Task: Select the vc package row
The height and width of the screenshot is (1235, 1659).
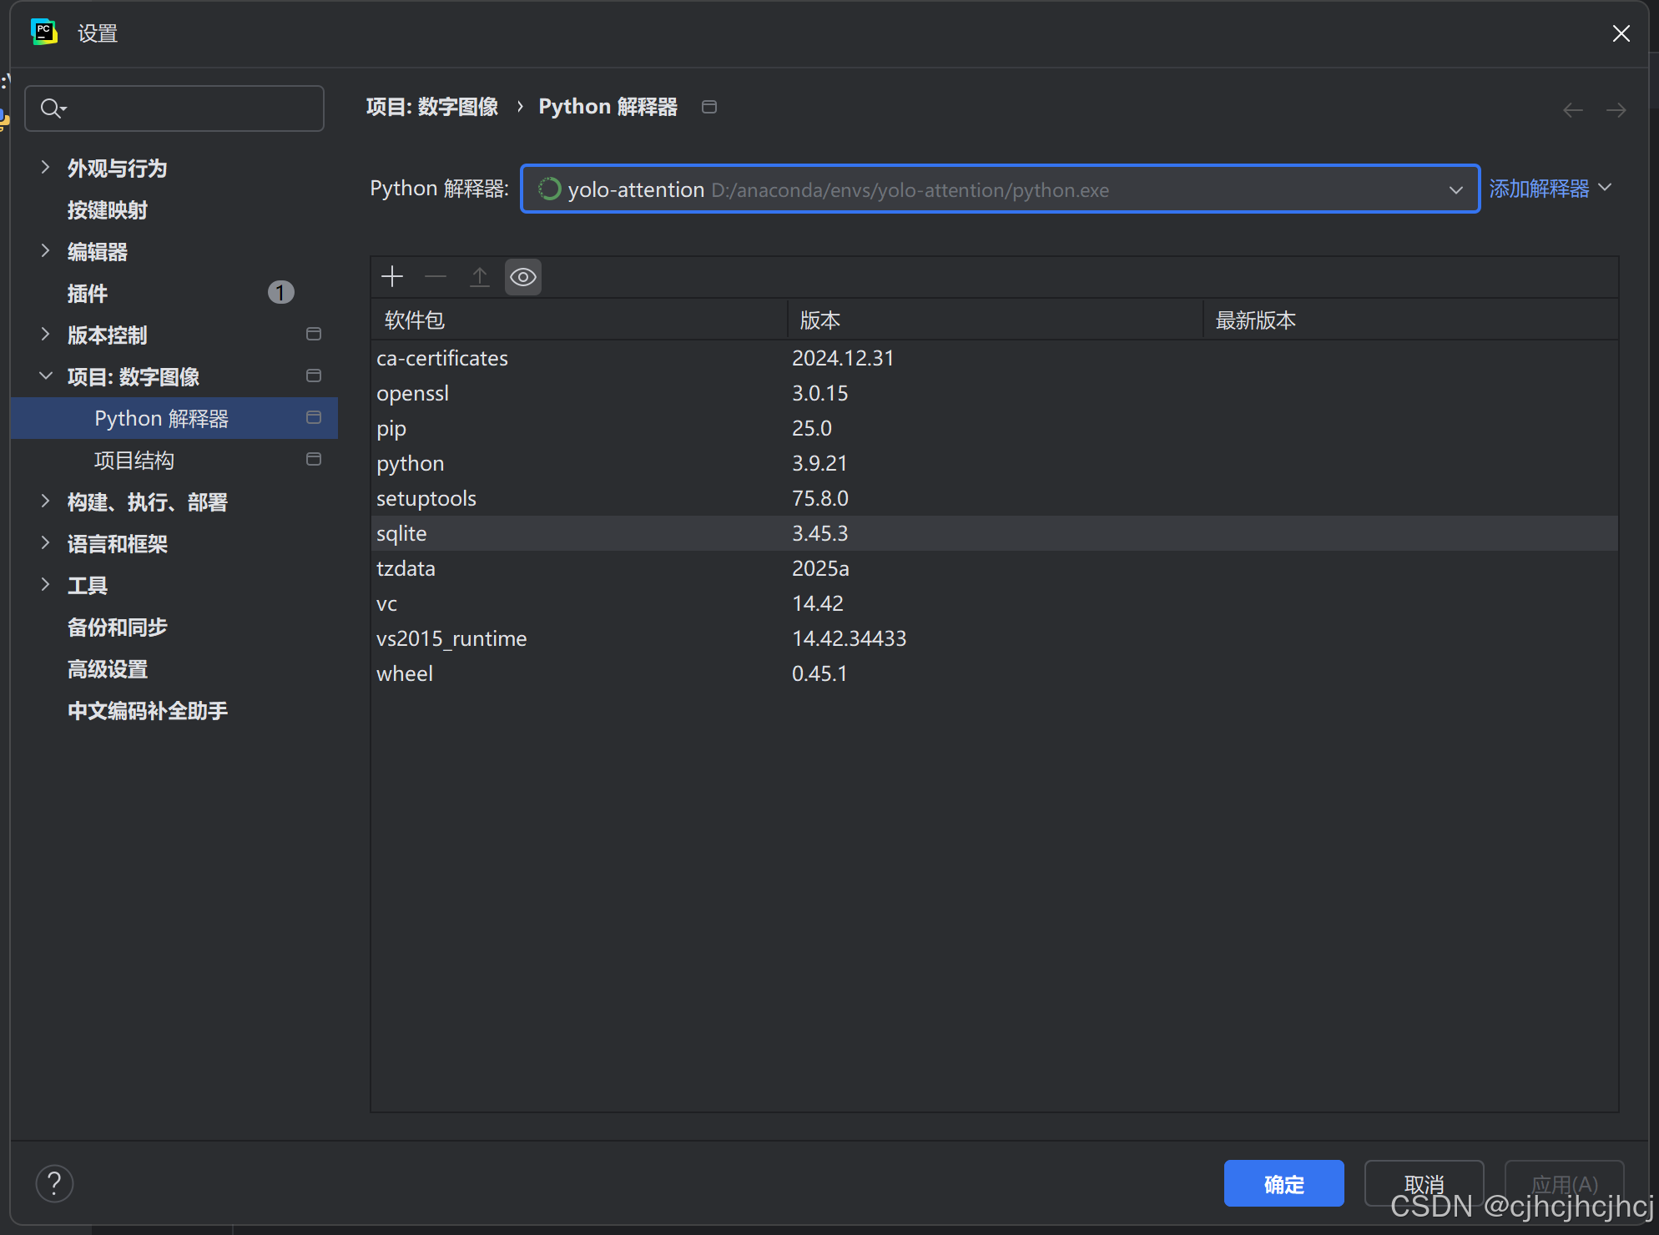Action: [x=995, y=603]
